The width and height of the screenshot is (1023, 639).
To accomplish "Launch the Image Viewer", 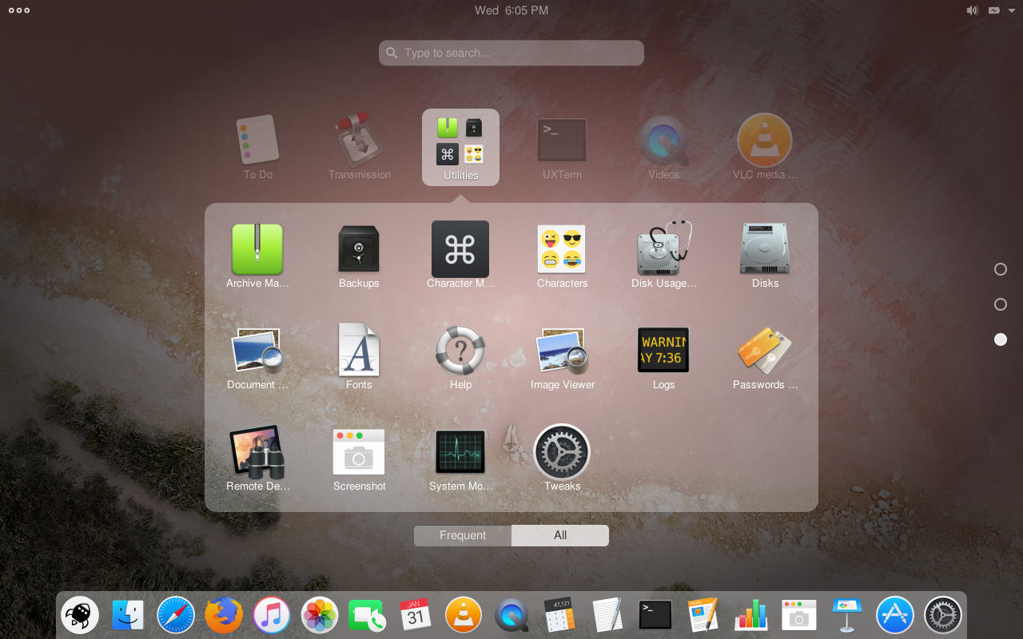I will (x=562, y=357).
